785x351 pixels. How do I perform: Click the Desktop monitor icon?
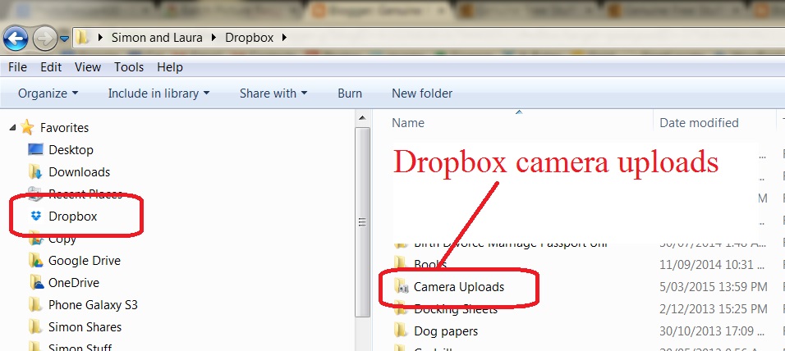(x=35, y=149)
